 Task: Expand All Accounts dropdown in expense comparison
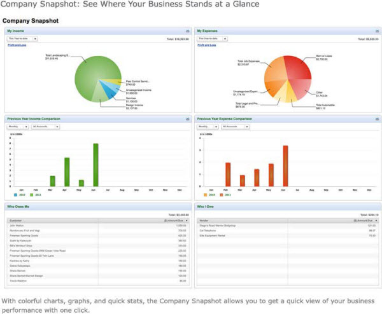point(236,126)
